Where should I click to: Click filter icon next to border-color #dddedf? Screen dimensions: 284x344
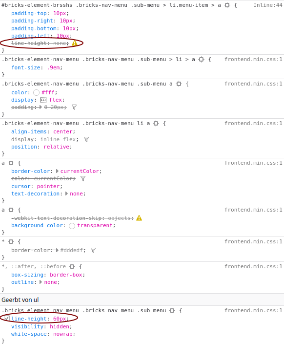pyautogui.click(x=93, y=250)
